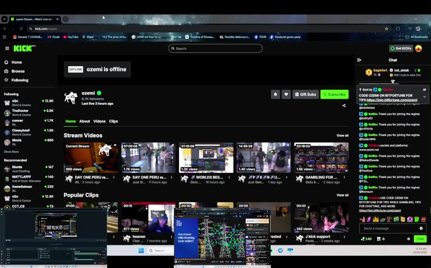This screenshot has width=431, height=268.
Task: Open Following in sidebar
Action: click(20, 80)
